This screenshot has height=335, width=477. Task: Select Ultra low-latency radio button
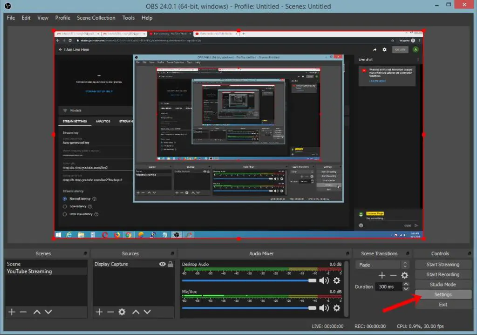(x=65, y=214)
